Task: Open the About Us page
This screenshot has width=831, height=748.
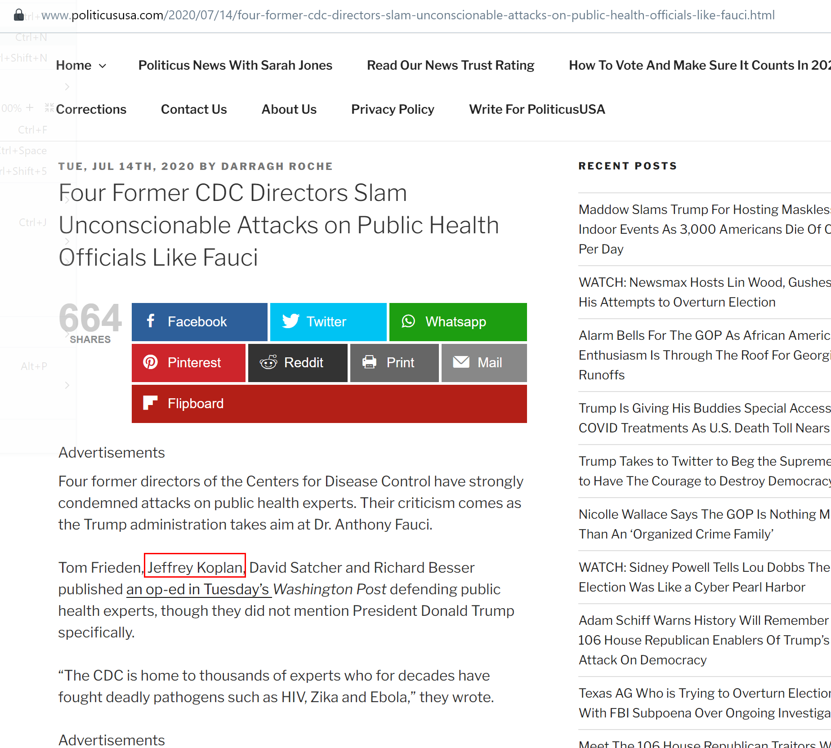Action: coord(289,110)
